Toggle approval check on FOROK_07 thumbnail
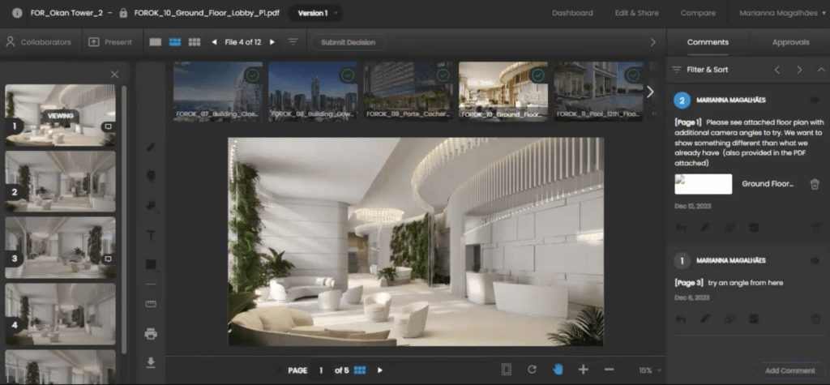830x385 pixels. coord(253,75)
